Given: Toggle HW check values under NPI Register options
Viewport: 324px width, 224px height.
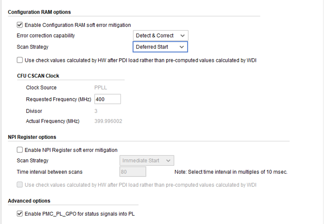Looking at the screenshot, I should click(20, 185).
